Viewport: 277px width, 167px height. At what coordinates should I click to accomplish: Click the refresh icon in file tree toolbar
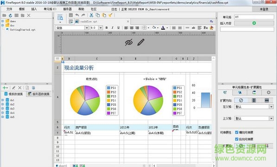click(x=10, y=15)
